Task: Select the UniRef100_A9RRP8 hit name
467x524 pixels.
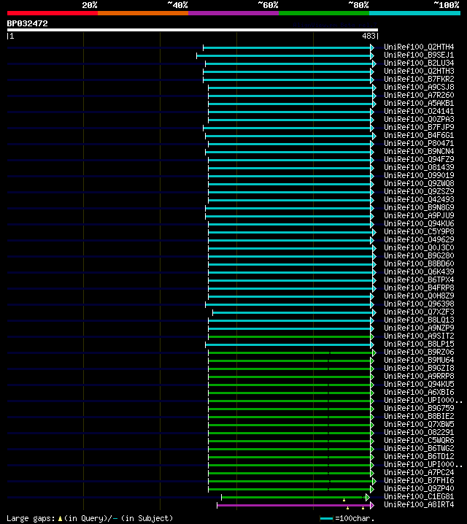Action: point(419,376)
